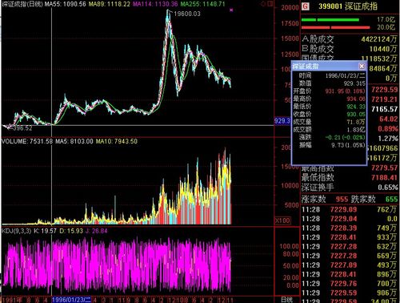Viewport: 400px width, 303px height.
Task: Click the square window icon at chart top-right
Action: 270,4
